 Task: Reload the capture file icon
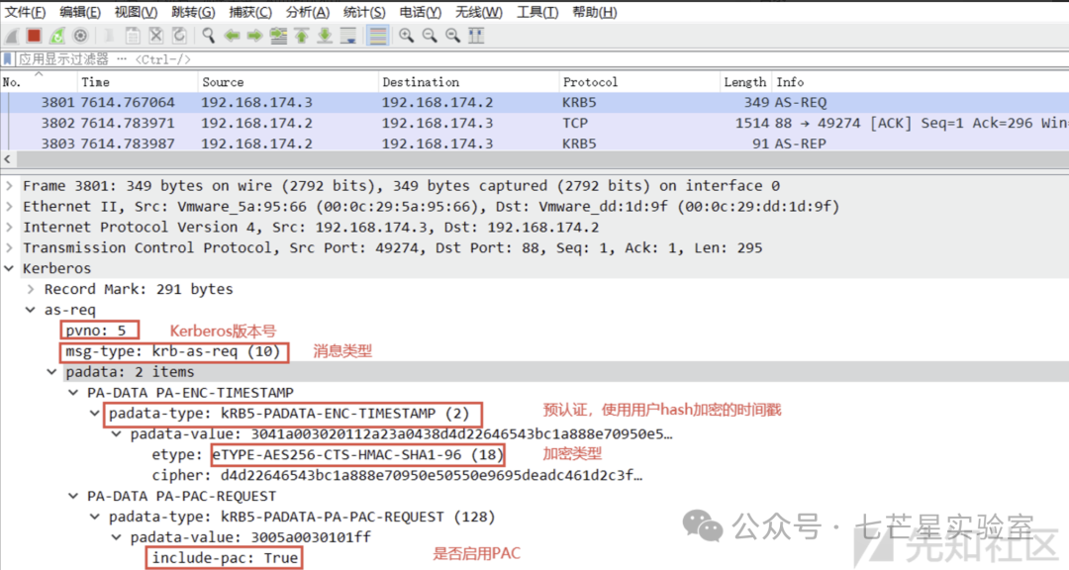179,36
